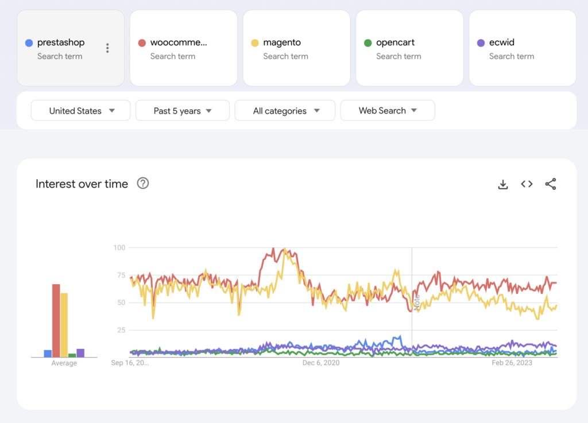Click the red woocommerce color dot
The image size is (588, 423).
142,42
